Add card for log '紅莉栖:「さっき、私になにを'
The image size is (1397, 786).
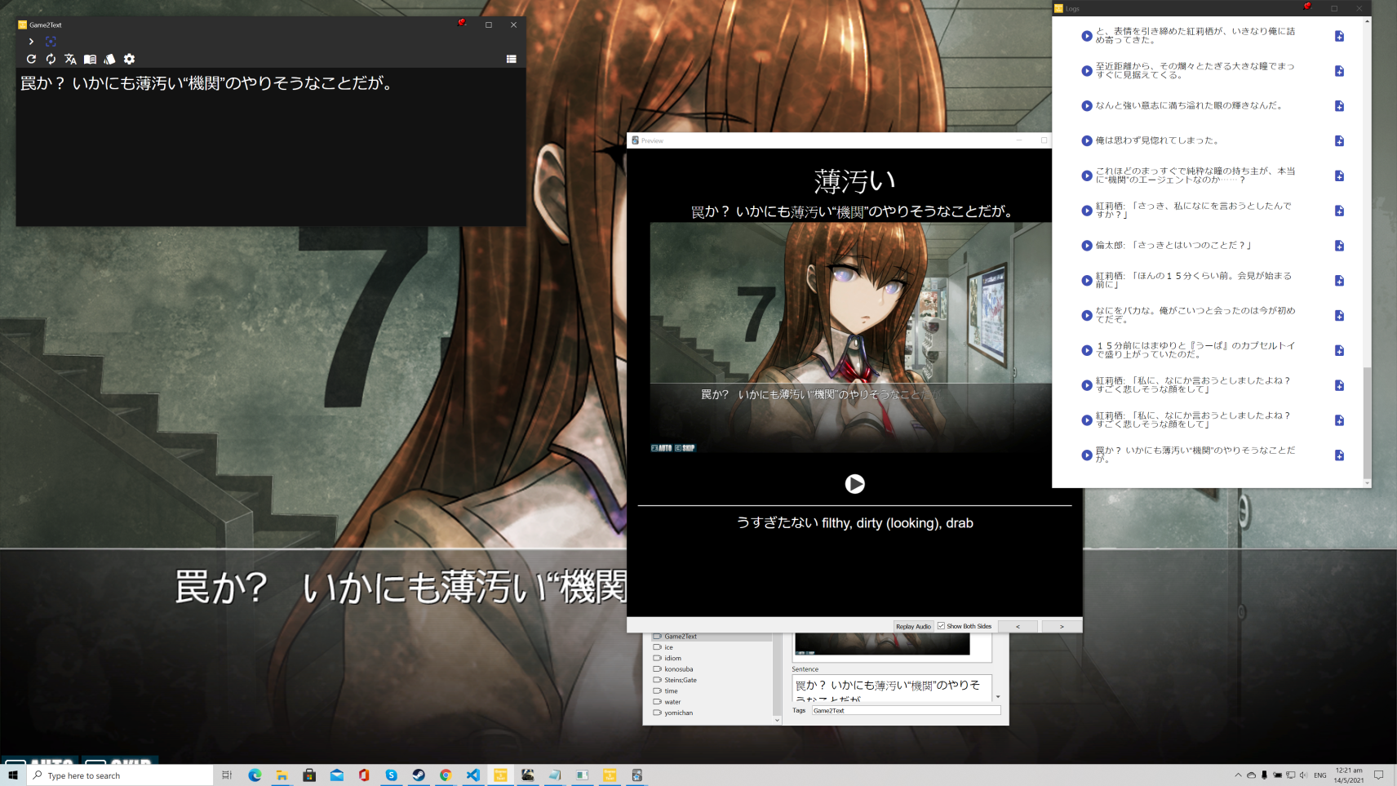point(1339,211)
